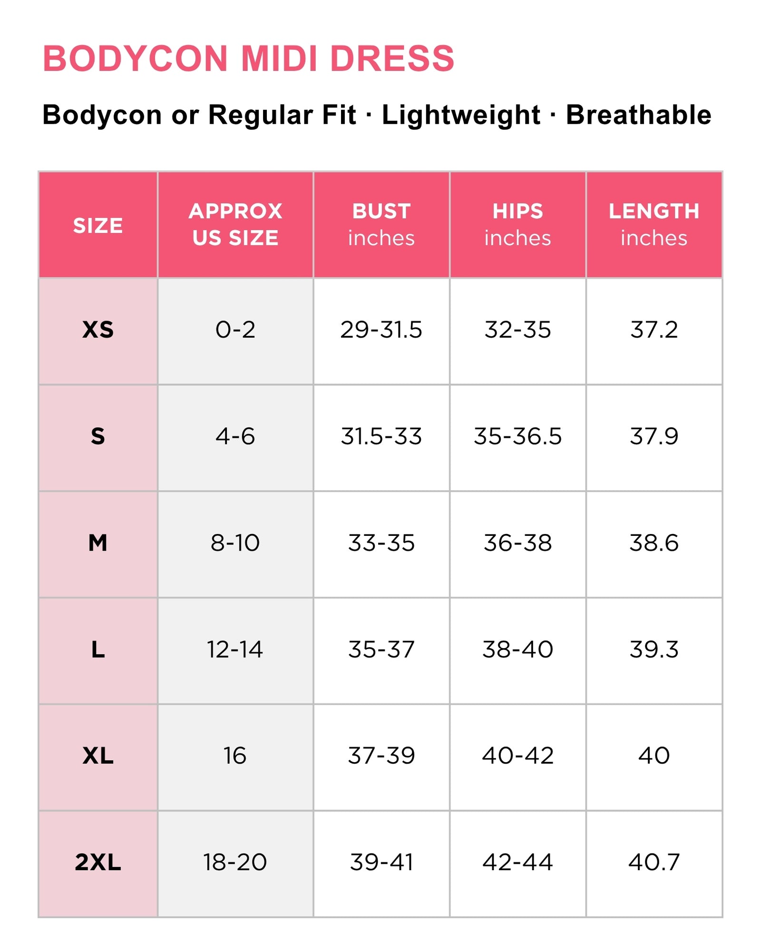Select the S size row label
Image resolution: width=761 pixels, height=951 pixels.
click(98, 437)
